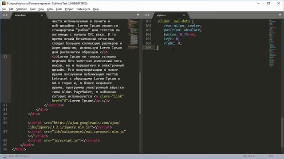Close the index.html tab
Screen dimensions: 284x159
[x=42, y=15]
